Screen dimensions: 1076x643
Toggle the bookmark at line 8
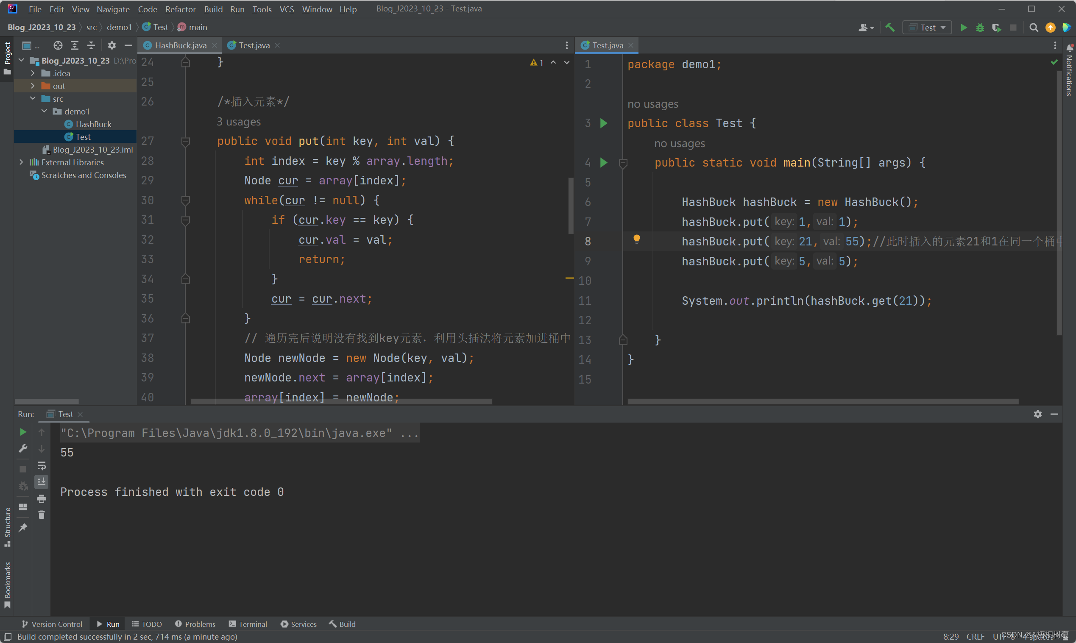588,240
